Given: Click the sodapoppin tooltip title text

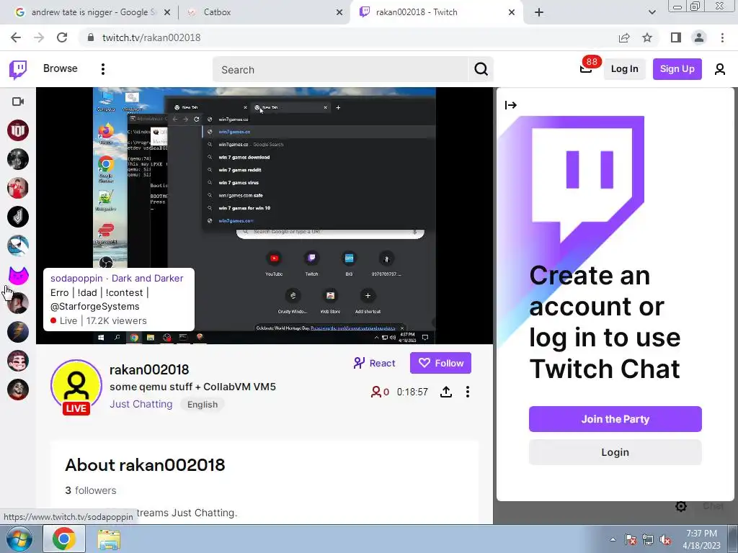Looking at the screenshot, I should (x=117, y=279).
